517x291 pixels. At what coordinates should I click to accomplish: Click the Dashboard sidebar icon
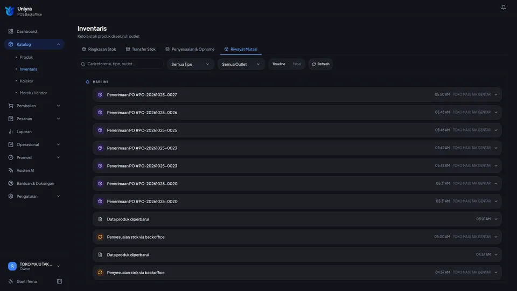point(11,31)
